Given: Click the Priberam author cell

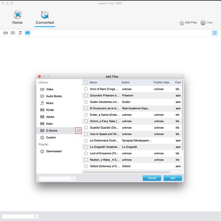Looking at the screenshot, I should coord(127,95).
